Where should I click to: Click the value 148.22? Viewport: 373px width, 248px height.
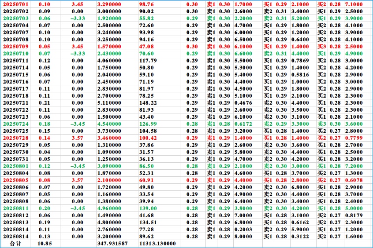click(148, 103)
